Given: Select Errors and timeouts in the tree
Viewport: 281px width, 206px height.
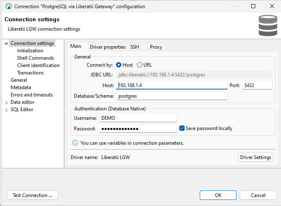Looking at the screenshot, I should pos(32,95).
